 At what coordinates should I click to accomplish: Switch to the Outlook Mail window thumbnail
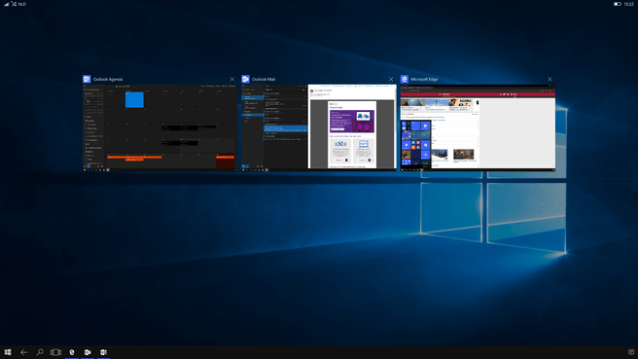[x=319, y=127]
